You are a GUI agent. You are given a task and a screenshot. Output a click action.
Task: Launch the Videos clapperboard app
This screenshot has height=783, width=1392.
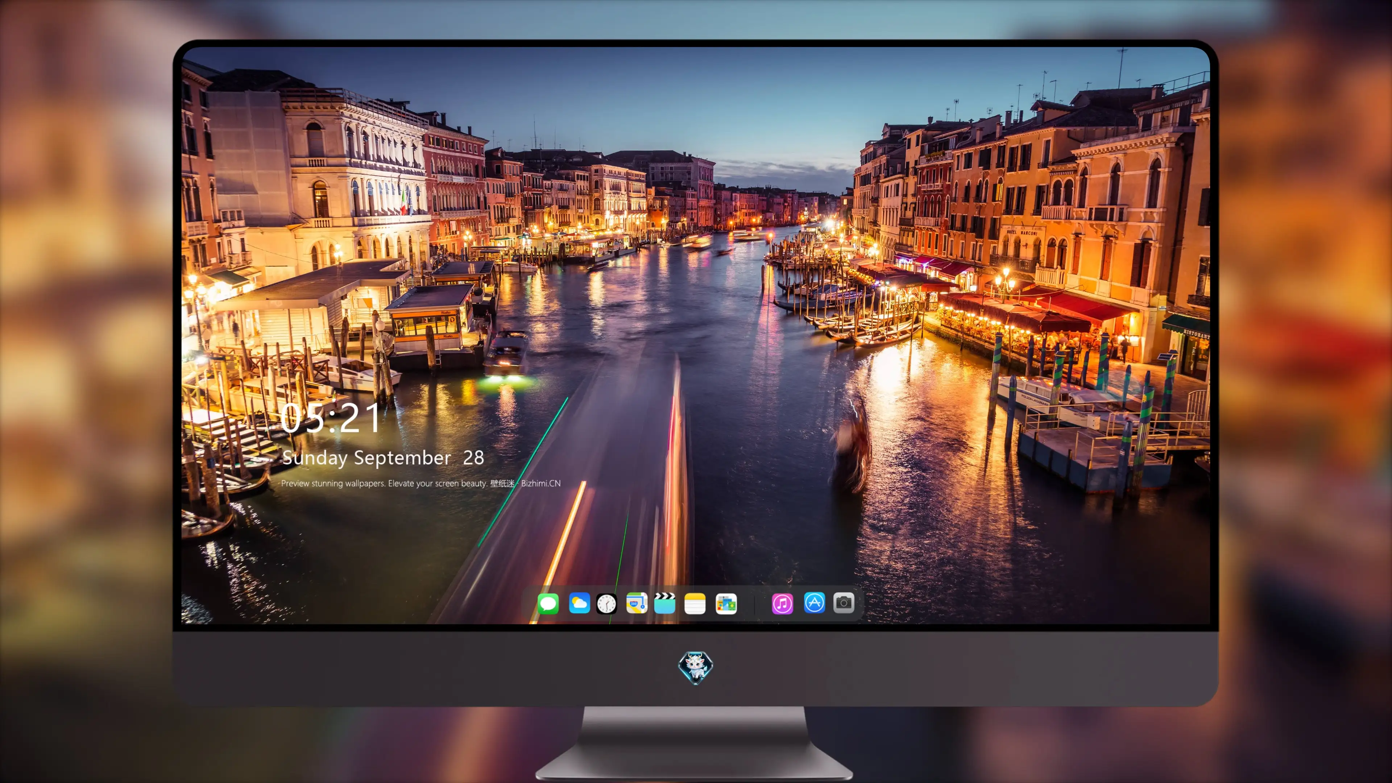click(665, 604)
